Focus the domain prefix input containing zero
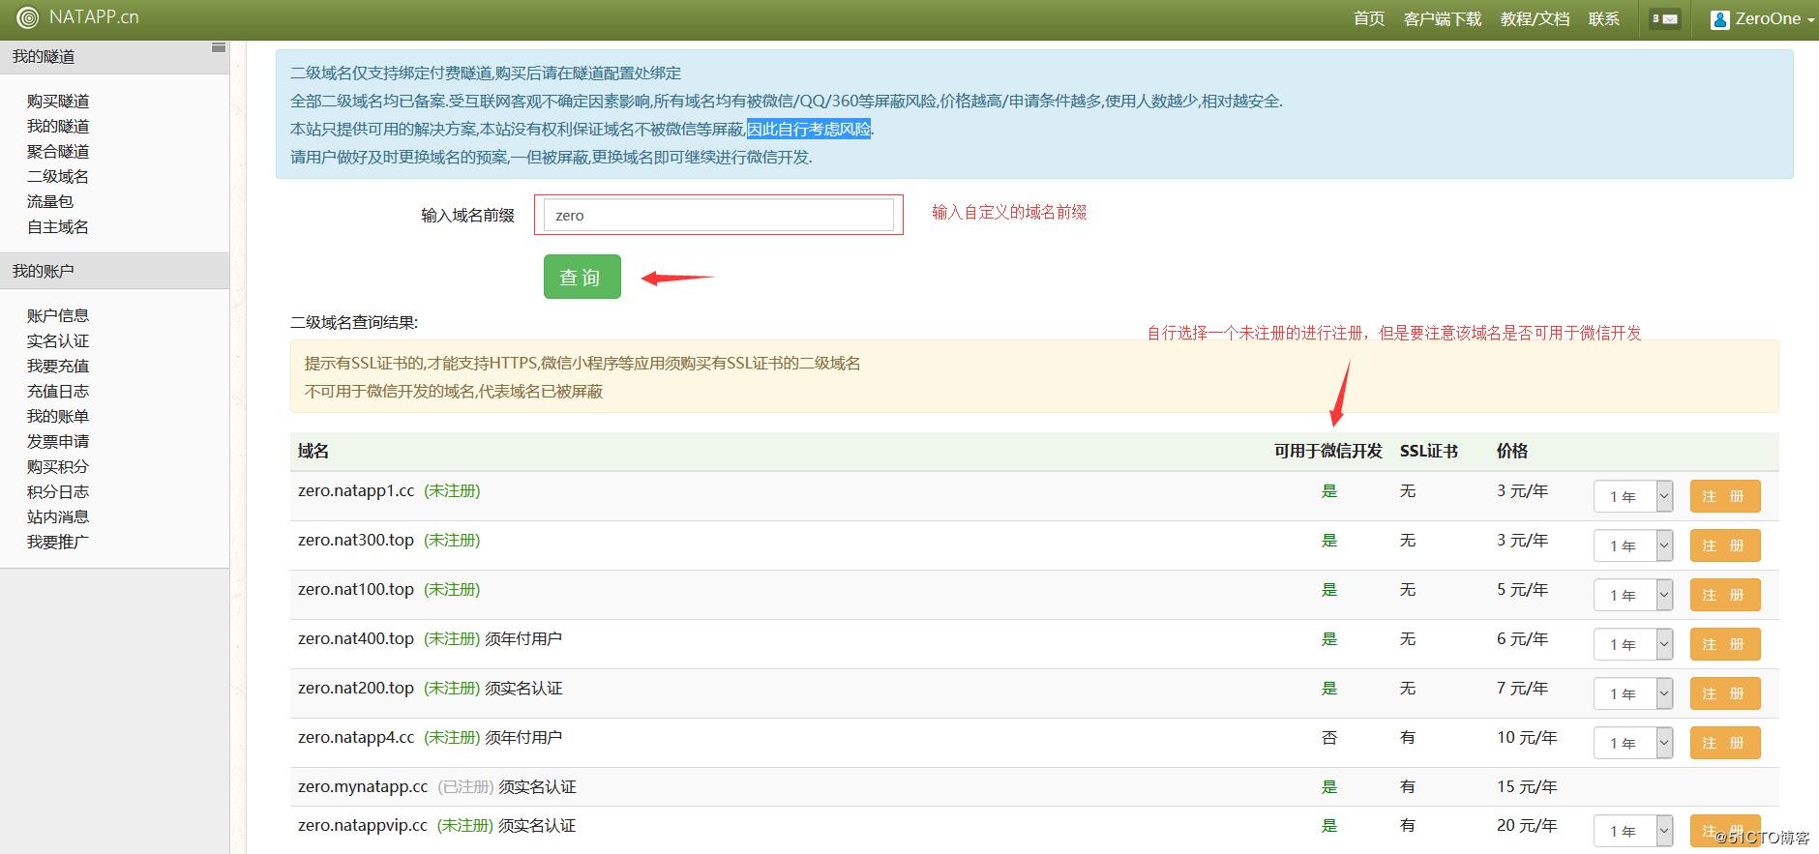 718,215
